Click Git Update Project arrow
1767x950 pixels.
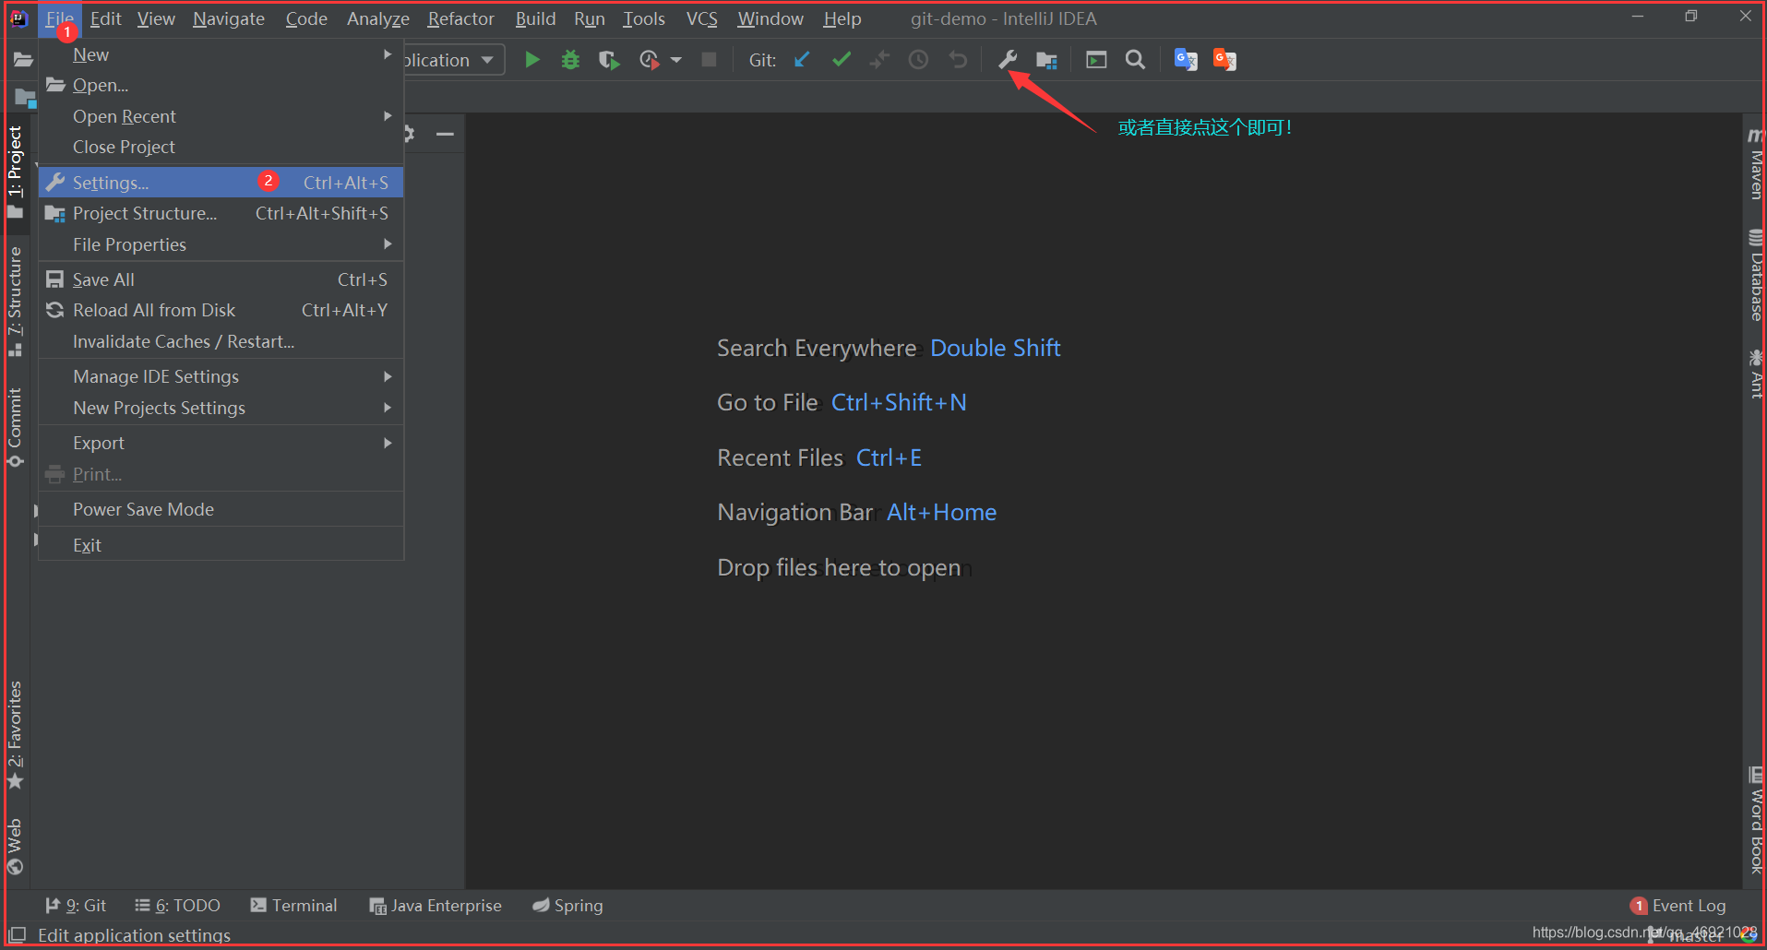(x=802, y=60)
